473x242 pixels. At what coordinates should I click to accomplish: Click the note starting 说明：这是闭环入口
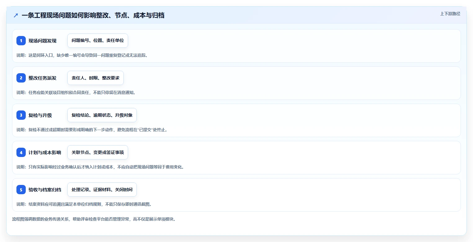click(x=82, y=55)
